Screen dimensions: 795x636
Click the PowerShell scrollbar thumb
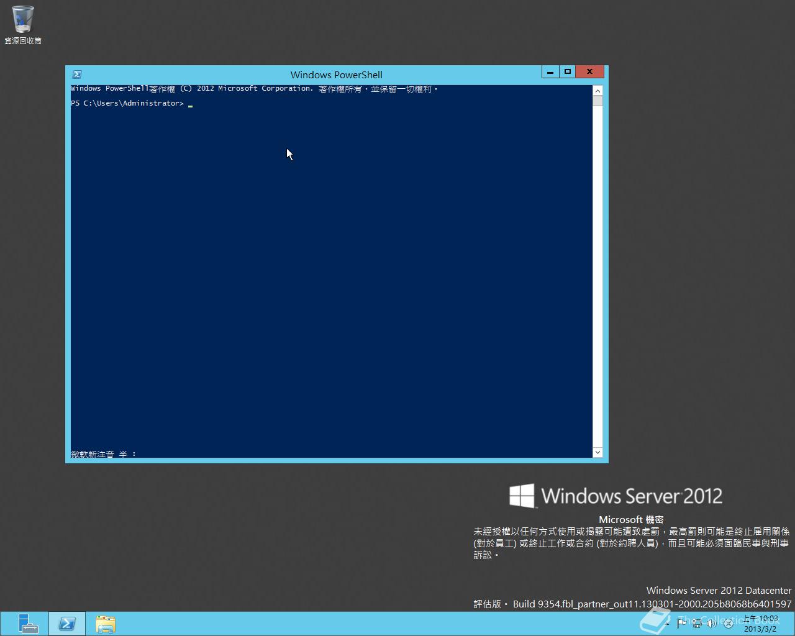[597, 101]
